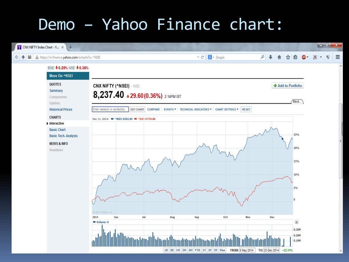Open the Firefox hamburger menu
This screenshot has width=349, height=262.
(x=338, y=57)
